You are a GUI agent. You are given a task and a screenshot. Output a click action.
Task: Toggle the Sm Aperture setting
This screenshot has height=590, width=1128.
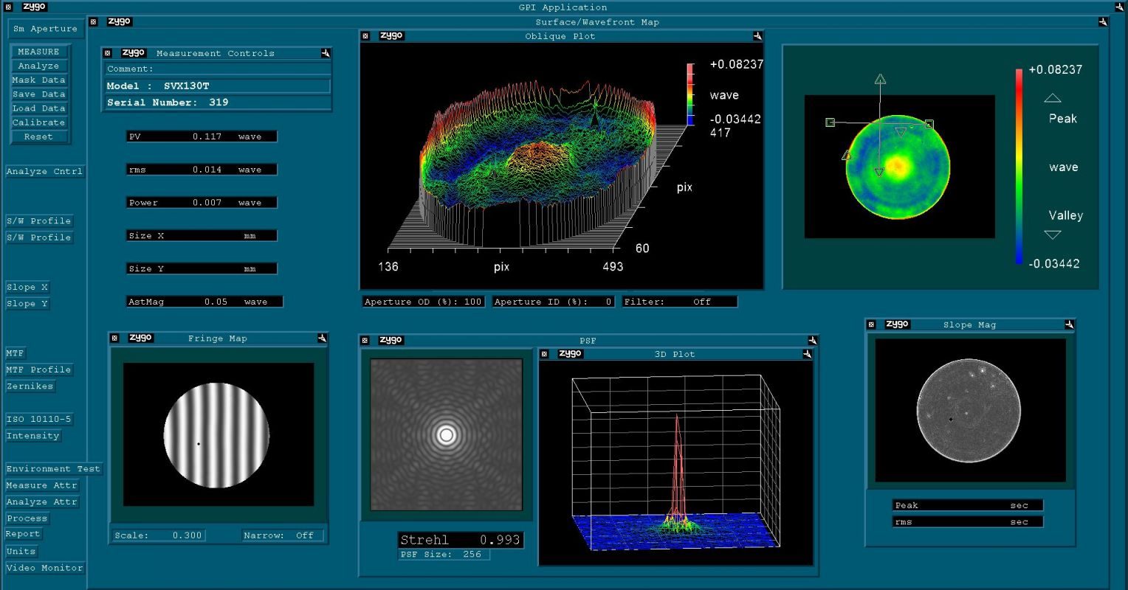(x=45, y=29)
